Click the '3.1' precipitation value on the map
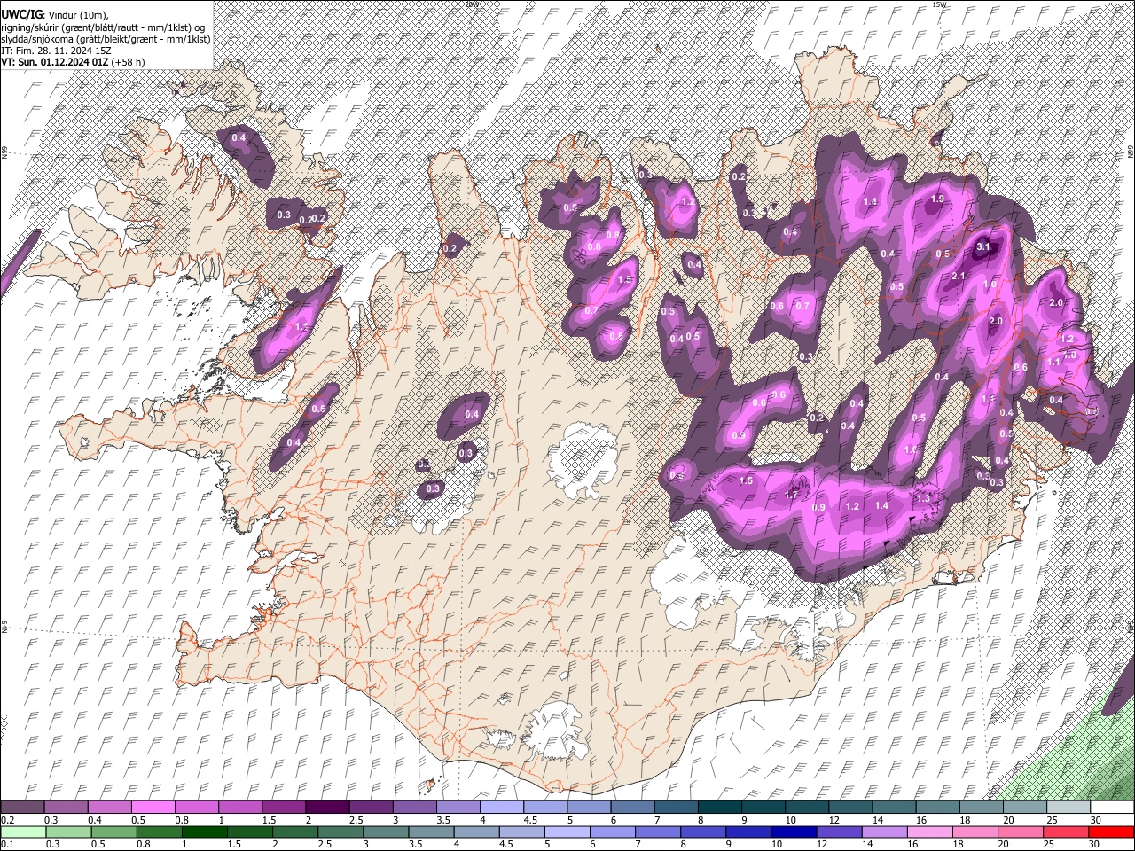This screenshot has width=1135, height=851. click(982, 246)
